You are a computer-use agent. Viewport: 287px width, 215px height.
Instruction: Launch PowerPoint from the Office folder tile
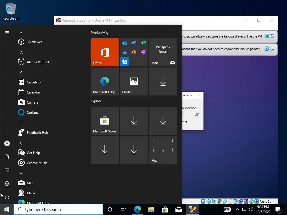click(134, 52)
